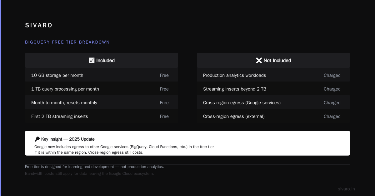375x196 pixels.
Task: Click the Production analytics workloads row
Action: click(273, 75)
